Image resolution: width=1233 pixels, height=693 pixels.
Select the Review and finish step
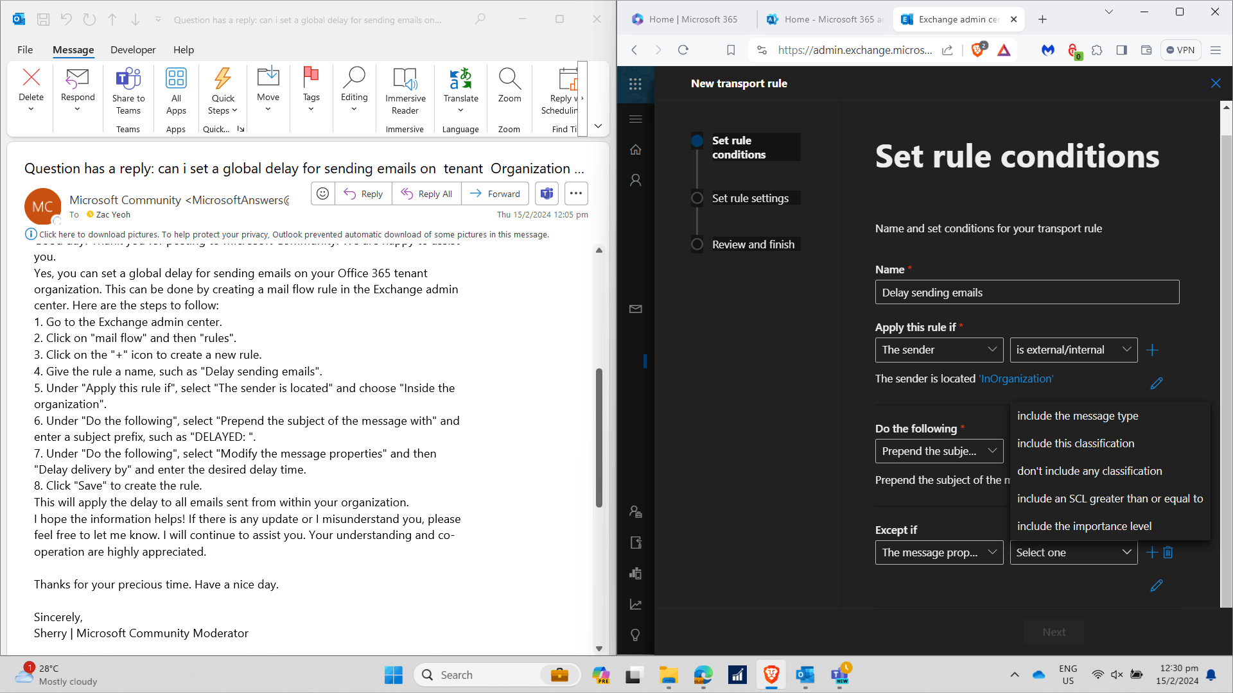pyautogui.click(x=753, y=244)
